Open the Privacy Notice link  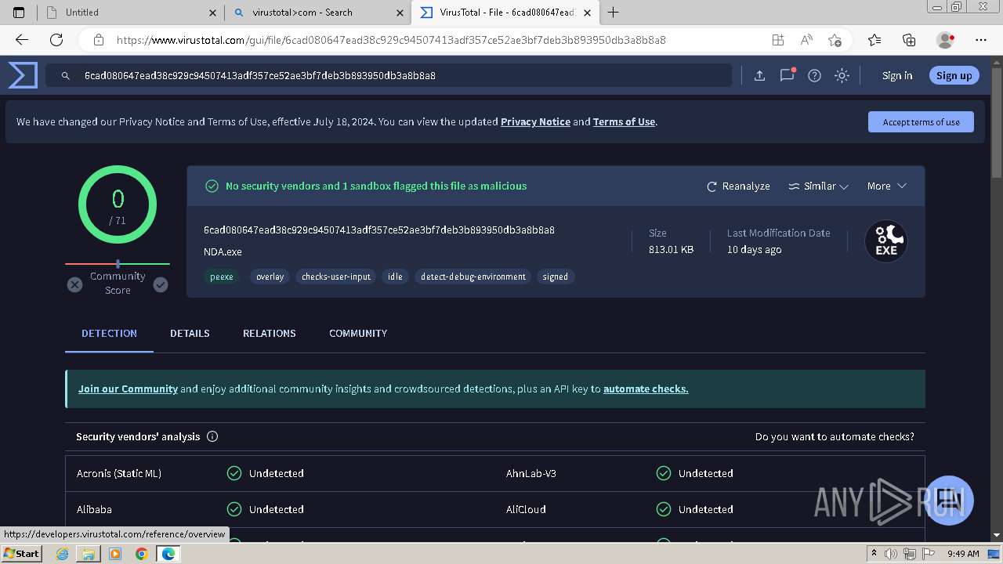point(535,121)
